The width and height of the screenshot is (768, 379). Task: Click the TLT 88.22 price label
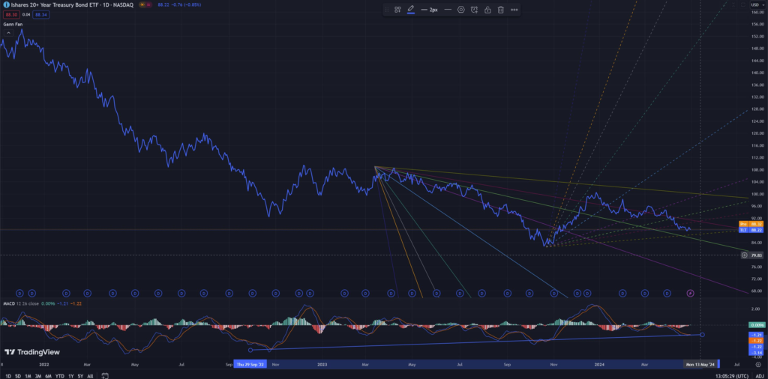point(751,229)
